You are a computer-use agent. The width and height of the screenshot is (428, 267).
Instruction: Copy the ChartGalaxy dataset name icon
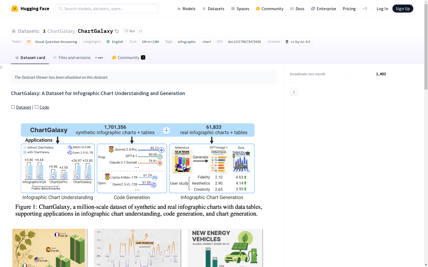[x=117, y=31]
